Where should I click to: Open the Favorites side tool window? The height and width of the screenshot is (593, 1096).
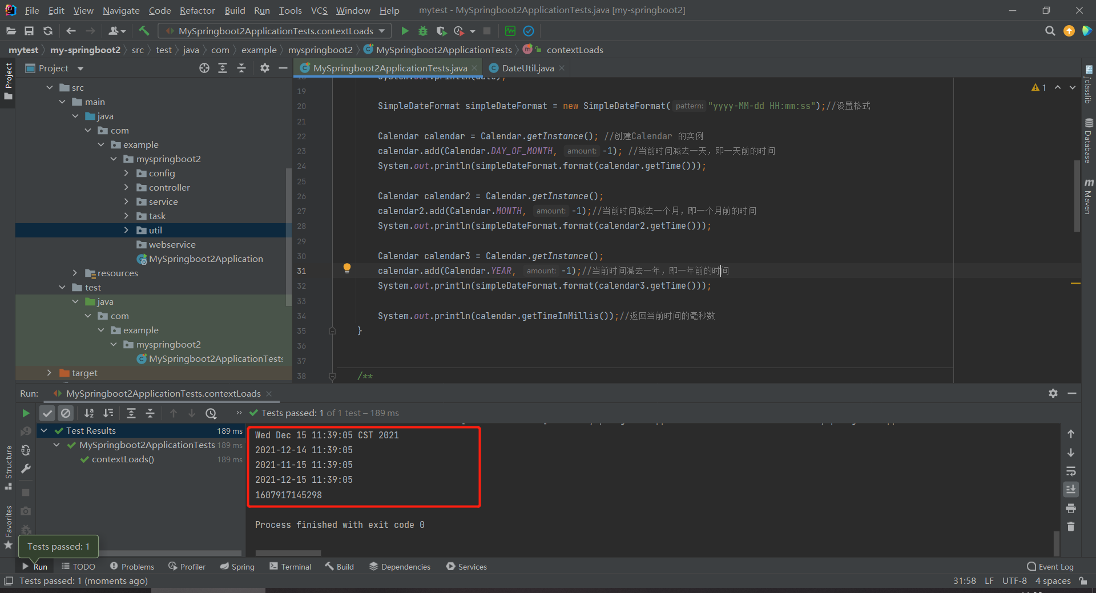9,527
